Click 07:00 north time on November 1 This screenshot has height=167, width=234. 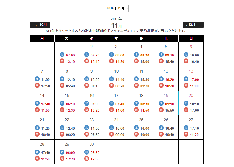click(x=70, y=55)
